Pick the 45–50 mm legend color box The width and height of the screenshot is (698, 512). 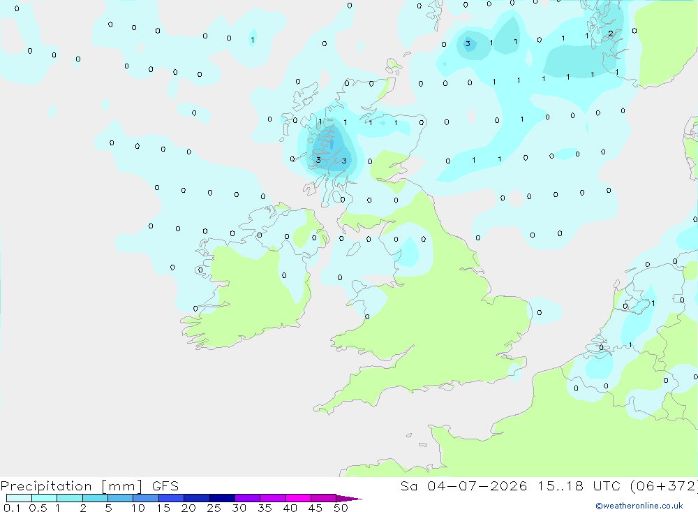point(324,498)
